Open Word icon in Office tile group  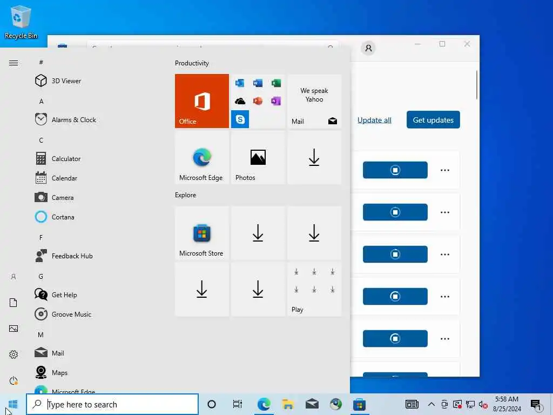point(258,83)
